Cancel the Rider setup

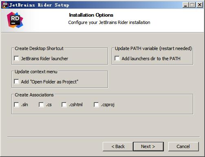coord(183,146)
